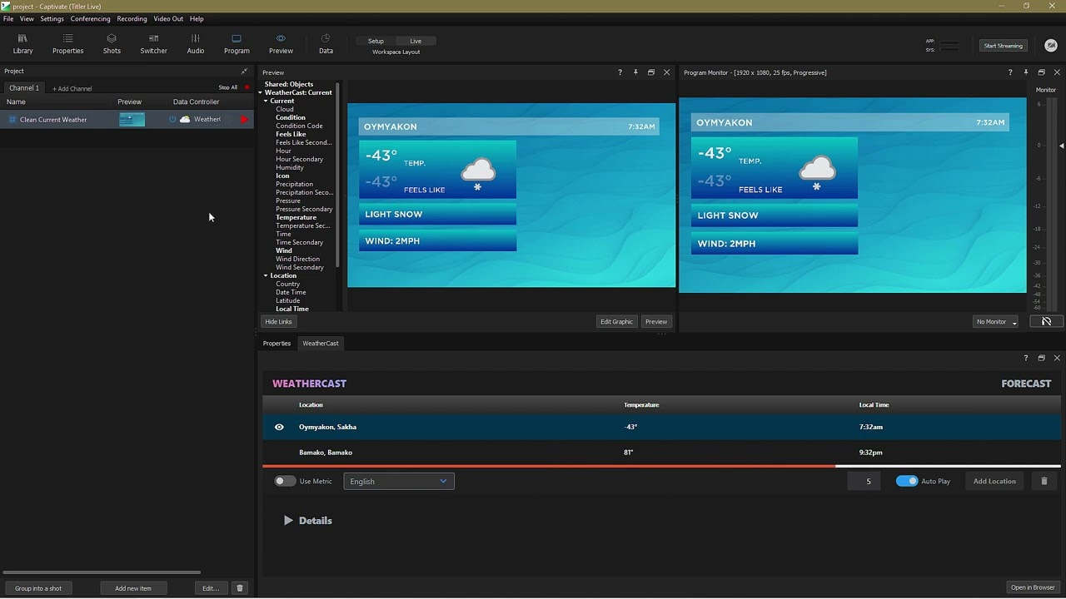This screenshot has height=599, width=1066.
Task: Toggle the power icon on the data controller
Action: tap(172, 120)
